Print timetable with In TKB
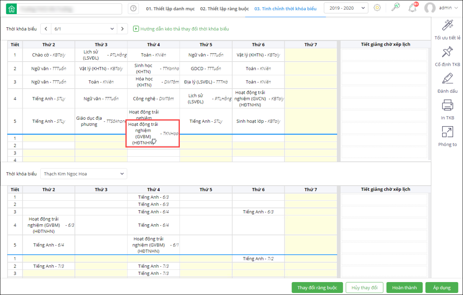 [x=447, y=110]
